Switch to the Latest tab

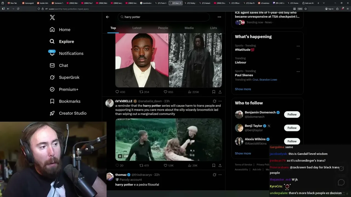pos(137,28)
